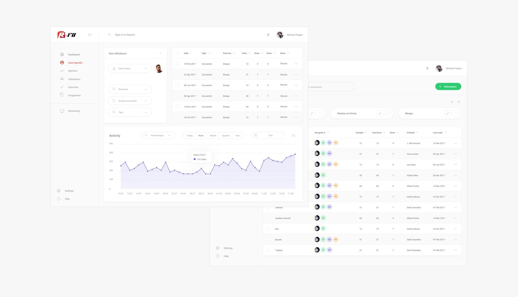Collapse the Stat utilisateurs panel
This screenshot has width=518, height=297.
161,54
